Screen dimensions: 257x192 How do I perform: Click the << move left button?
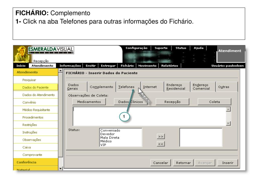click(x=161, y=144)
